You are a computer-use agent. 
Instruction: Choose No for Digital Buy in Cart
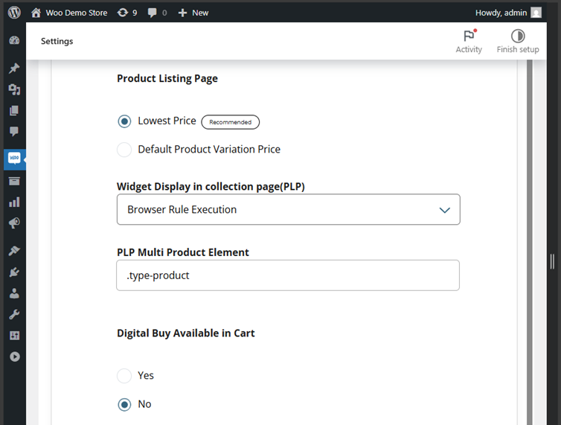pyautogui.click(x=124, y=404)
